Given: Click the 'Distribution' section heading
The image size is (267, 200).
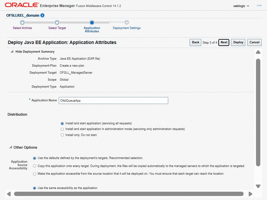Looking at the screenshot, I should tap(17, 114).
